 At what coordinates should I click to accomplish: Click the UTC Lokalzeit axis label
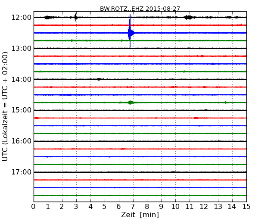click(x=5, y=106)
